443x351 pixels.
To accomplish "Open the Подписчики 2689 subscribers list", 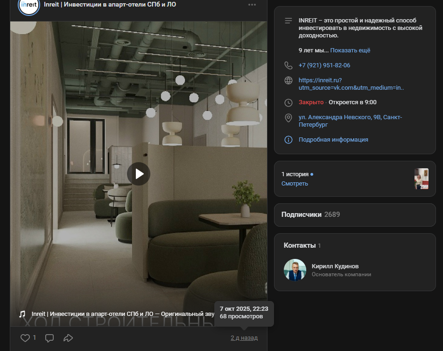I will 310,215.
